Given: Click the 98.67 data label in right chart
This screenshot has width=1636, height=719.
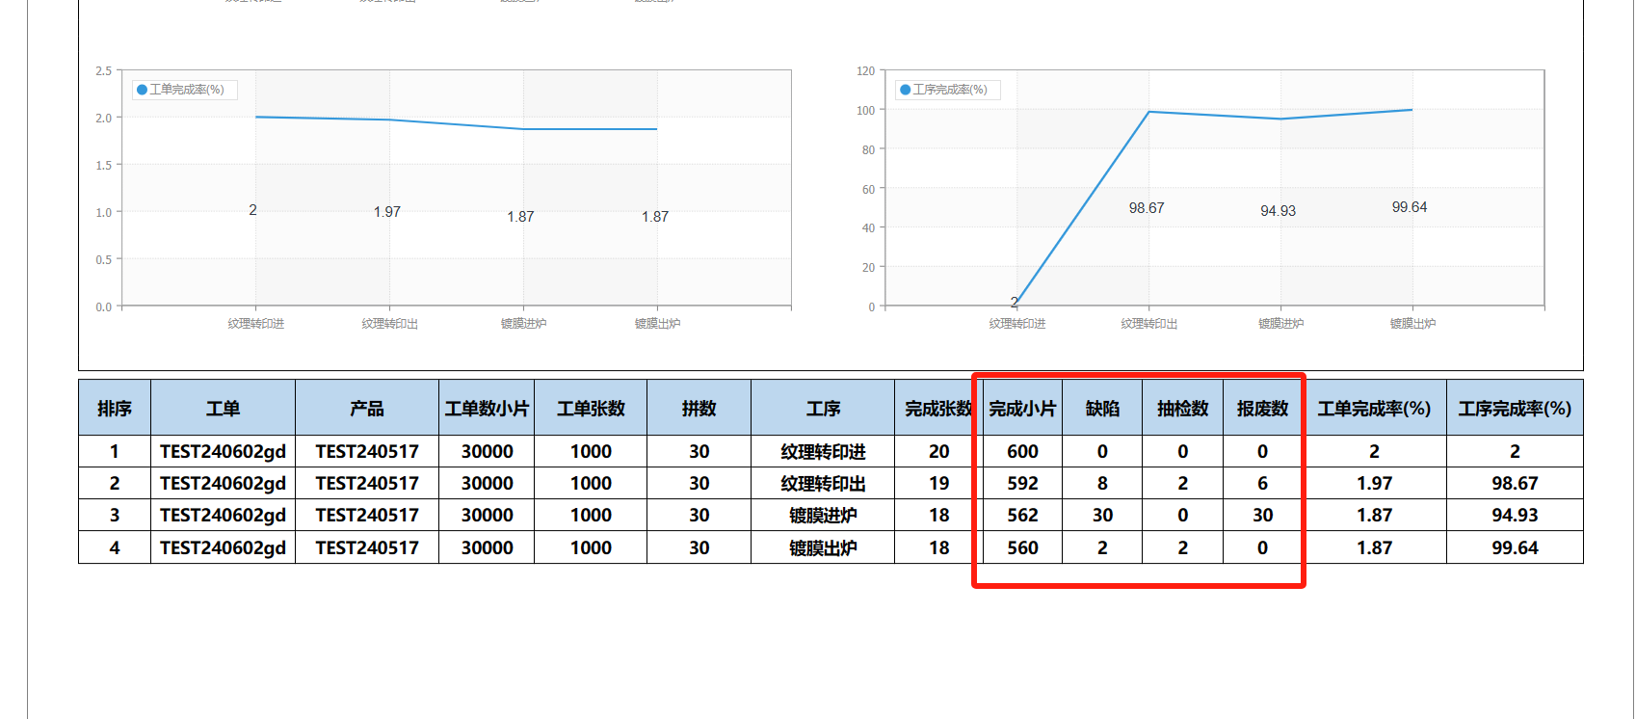Looking at the screenshot, I should pyautogui.click(x=1147, y=208).
